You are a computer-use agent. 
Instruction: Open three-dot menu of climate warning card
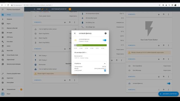(x=168, y=59)
